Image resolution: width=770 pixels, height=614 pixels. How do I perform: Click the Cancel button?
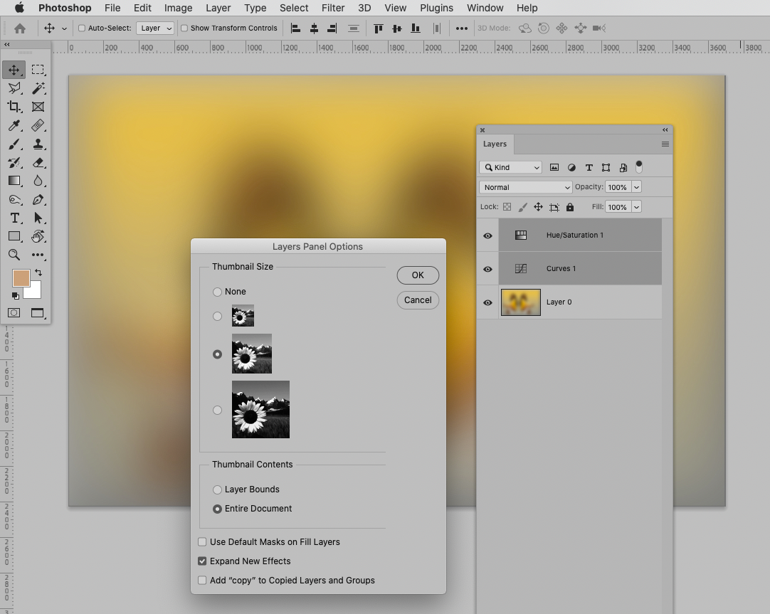(418, 300)
